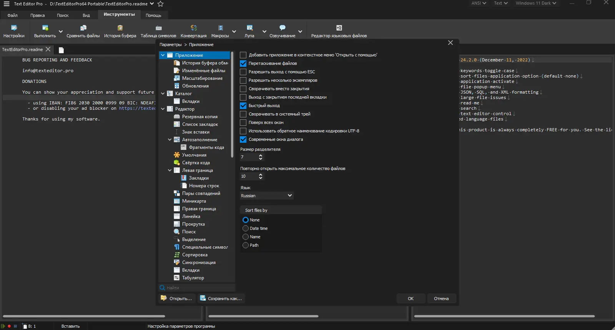Open the ANSI encoding dropdown
Viewport: 615px width, 330px height.
pyautogui.click(x=479, y=3)
